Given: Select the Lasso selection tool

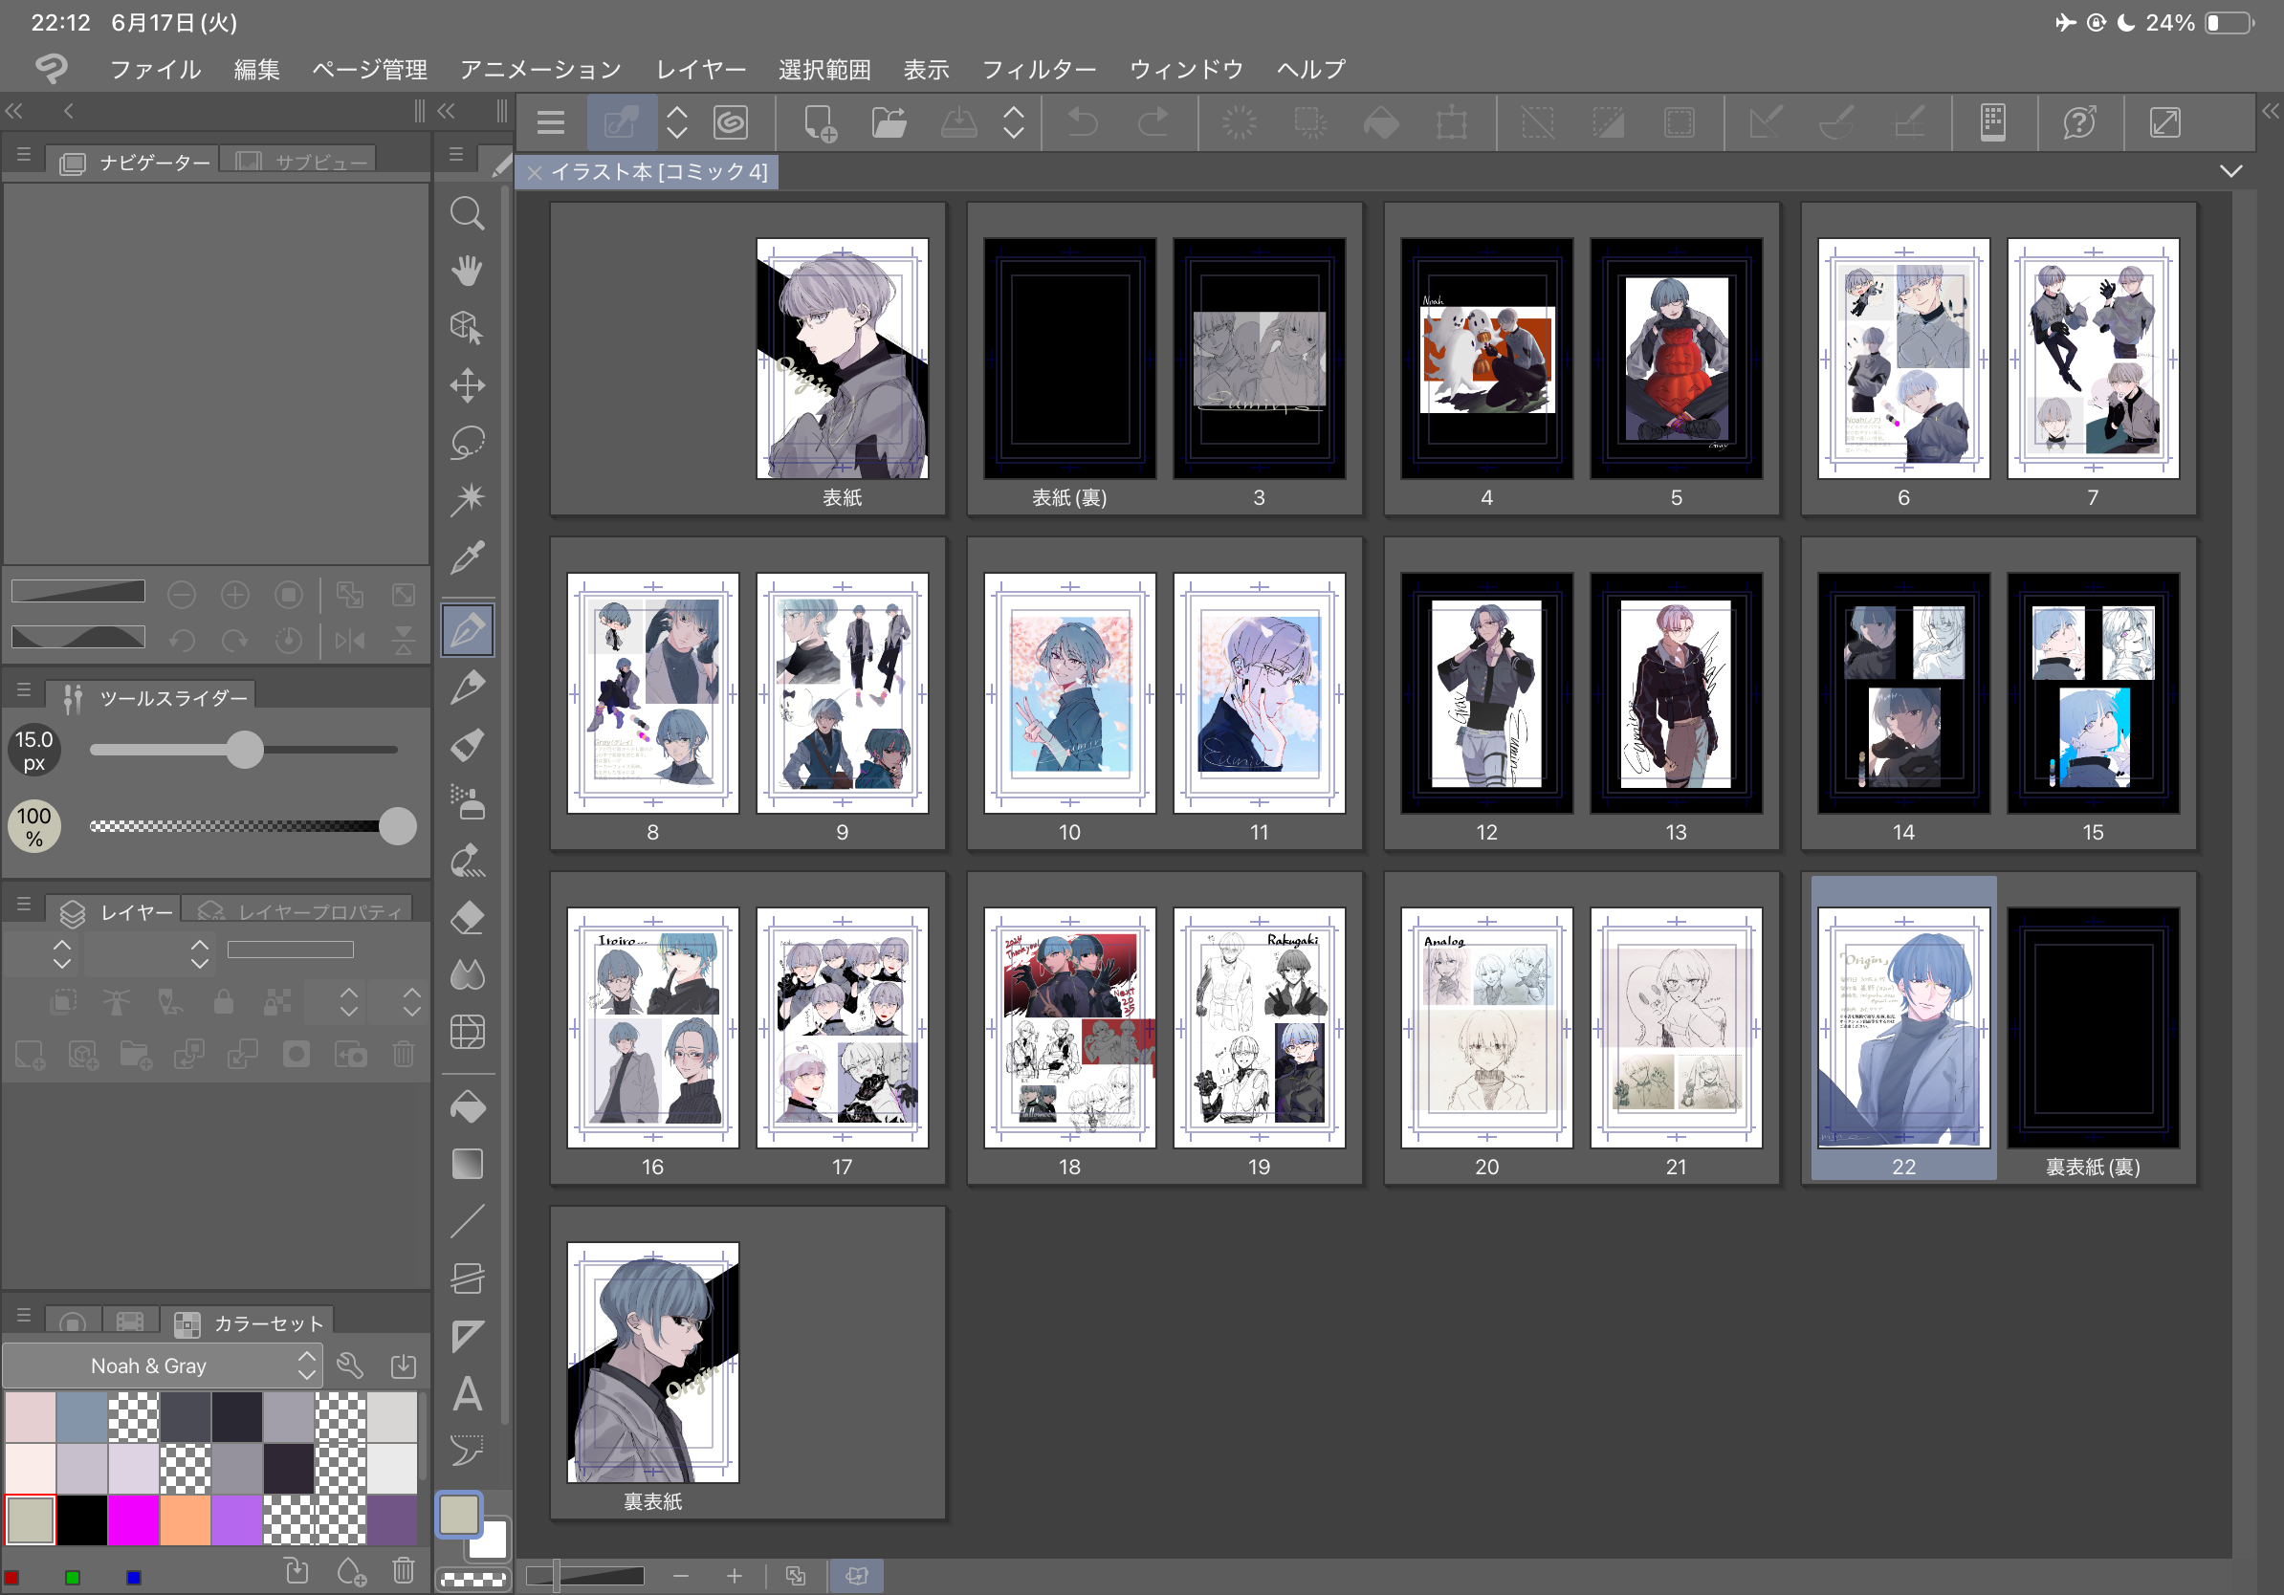Looking at the screenshot, I should [x=467, y=442].
